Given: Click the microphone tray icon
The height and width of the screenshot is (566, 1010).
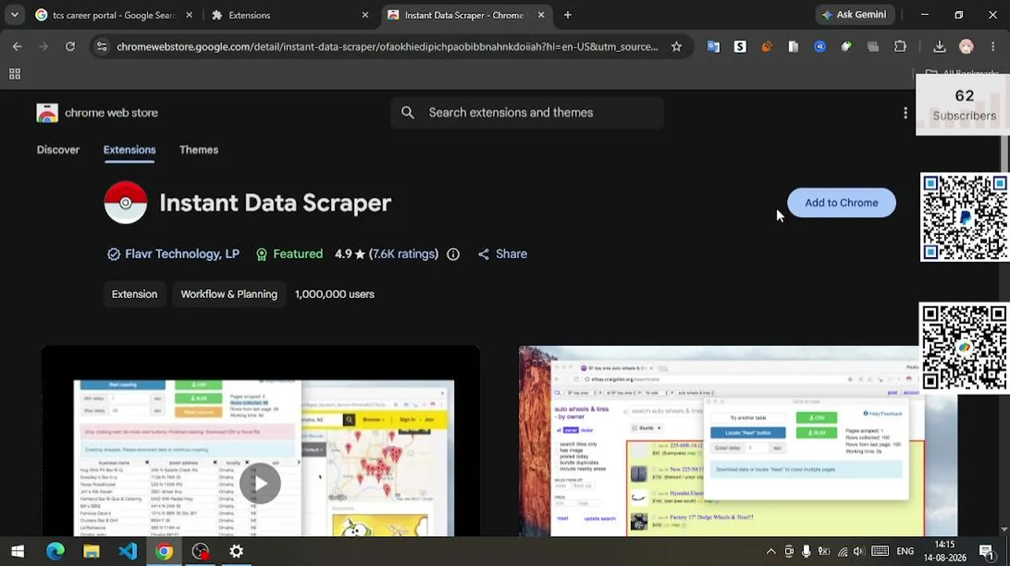Looking at the screenshot, I should tap(806, 551).
